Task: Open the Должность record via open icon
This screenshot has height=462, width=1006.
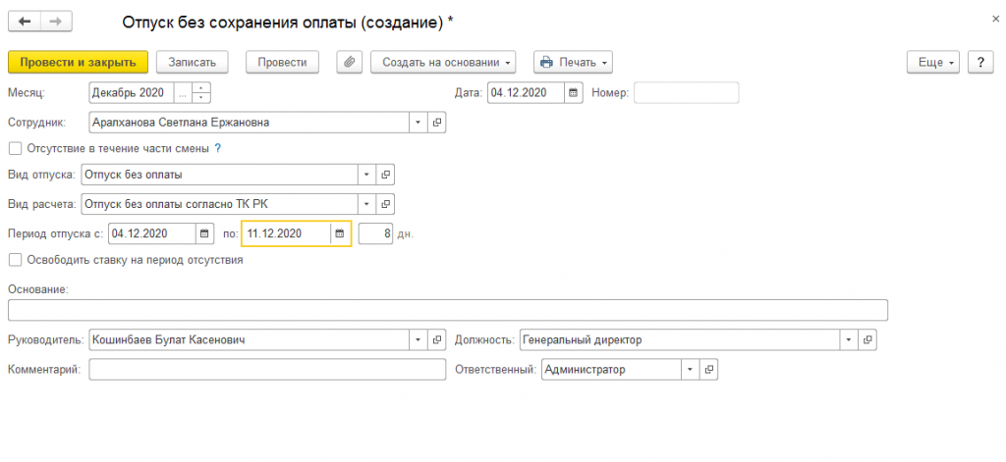Action: click(866, 340)
